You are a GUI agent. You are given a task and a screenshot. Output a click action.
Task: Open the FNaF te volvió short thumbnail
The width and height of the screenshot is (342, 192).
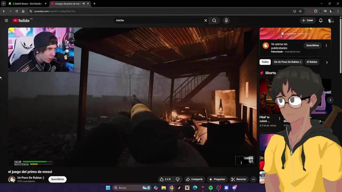(269, 96)
